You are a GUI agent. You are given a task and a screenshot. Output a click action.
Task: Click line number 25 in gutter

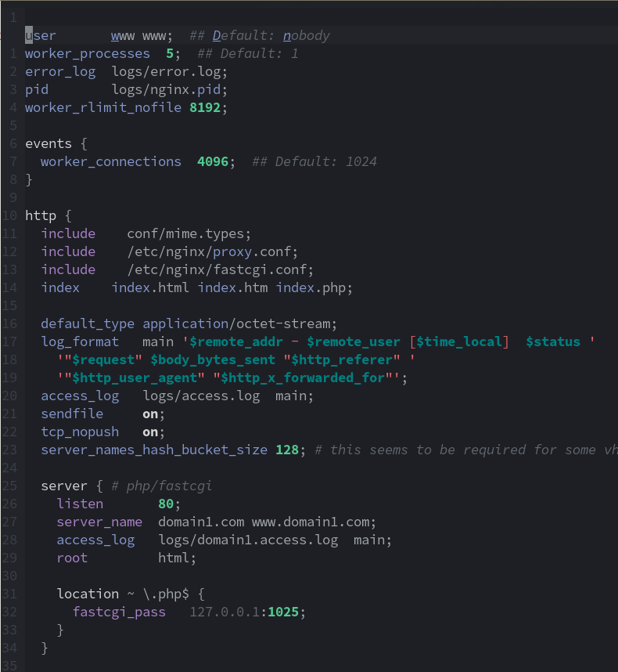[9, 486]
